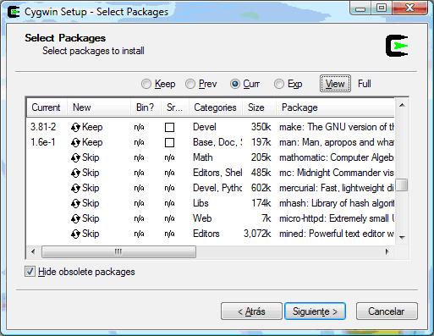Click the Libs category cell
The height and width of the screenshot is (336, 434).
(x=201, y=203)
